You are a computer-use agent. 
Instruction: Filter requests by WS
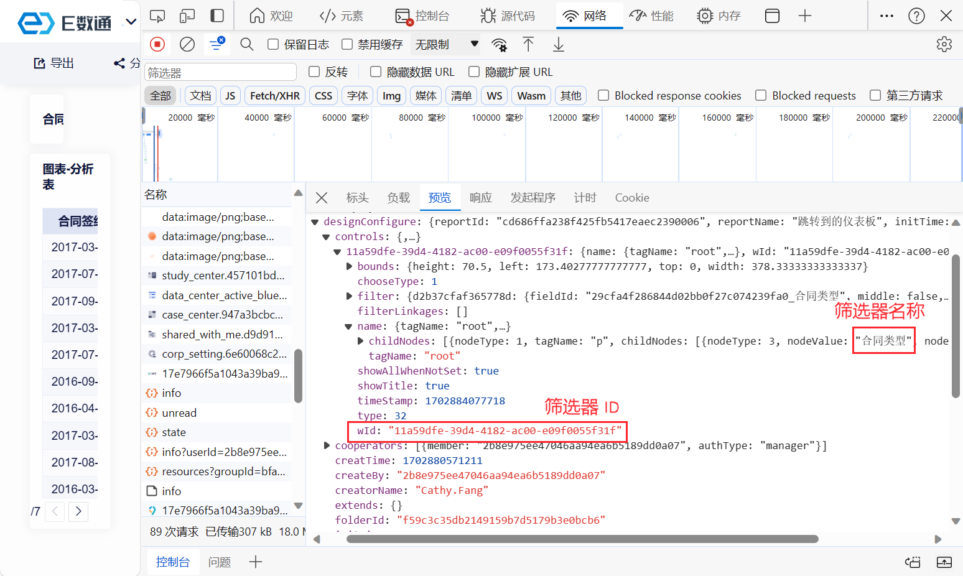tap(495, 95)
